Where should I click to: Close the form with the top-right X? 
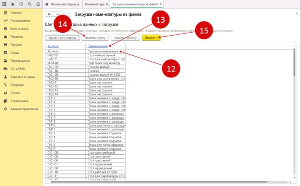click(296, 14)
